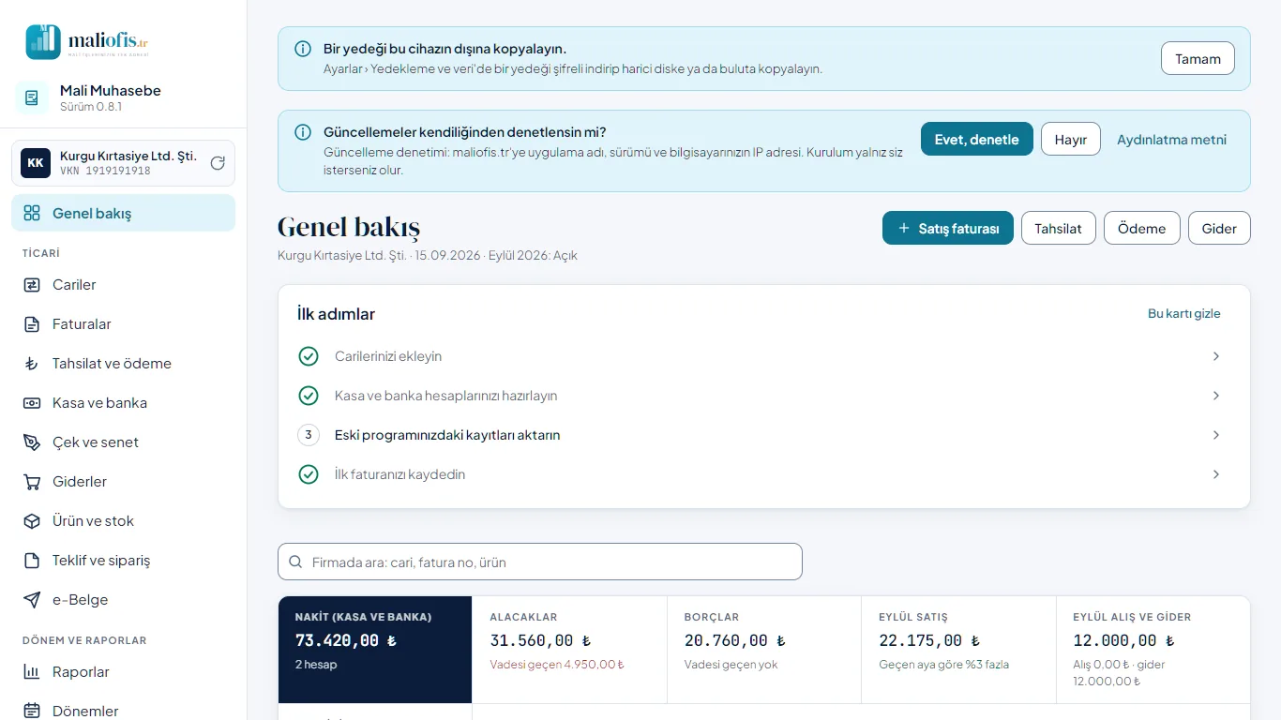This screenshot has width=1281, height=720.
Task: Expand the Carilerinizi ekleyin step chevron
Action: [x=1216, y=356]
